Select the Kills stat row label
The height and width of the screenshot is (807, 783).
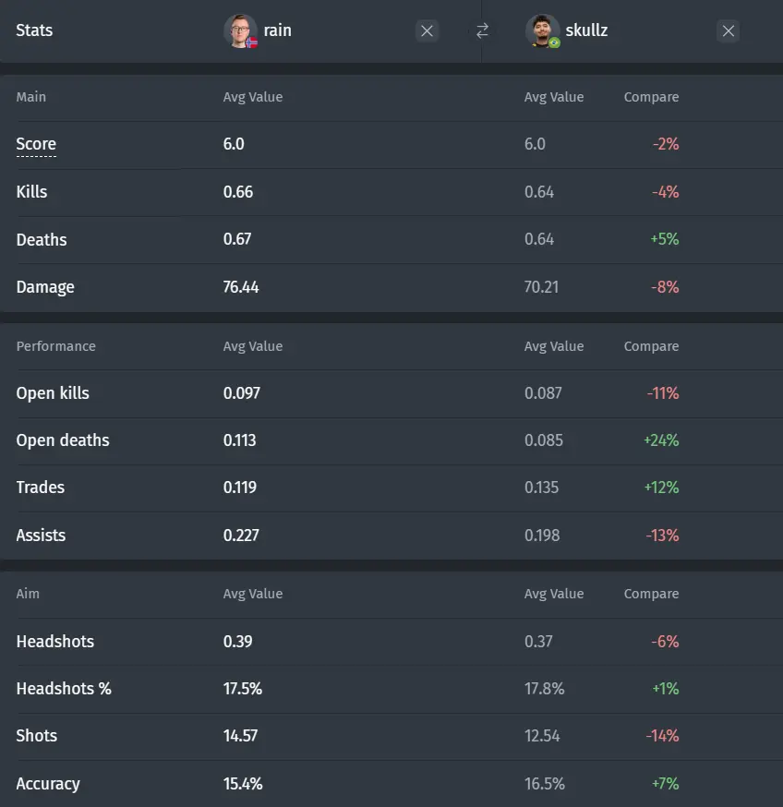[x=31, y=192]
